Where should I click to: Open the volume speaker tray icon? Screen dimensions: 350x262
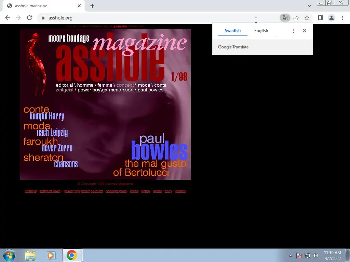[315, 256]
